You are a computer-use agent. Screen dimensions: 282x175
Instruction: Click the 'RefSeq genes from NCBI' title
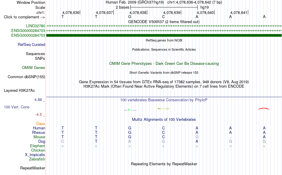click(164, 40)
